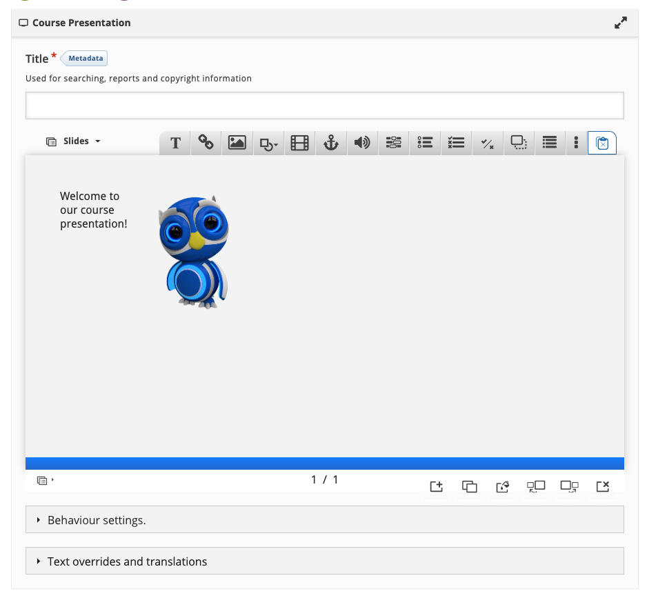This screenshot has width=647, height=598.
Task: Focus the Title input field
Action: click(325, 106)
